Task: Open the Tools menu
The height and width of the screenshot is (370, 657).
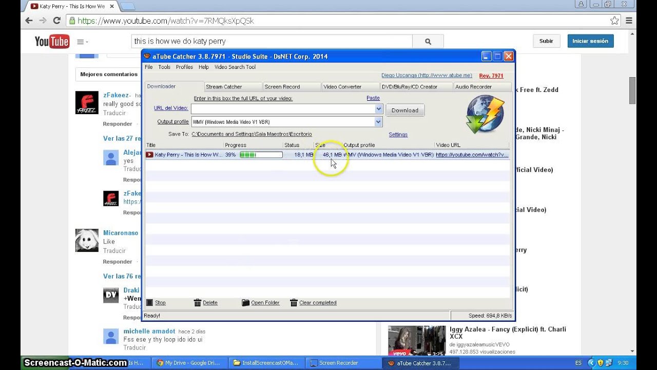Action: click(164, 67)
